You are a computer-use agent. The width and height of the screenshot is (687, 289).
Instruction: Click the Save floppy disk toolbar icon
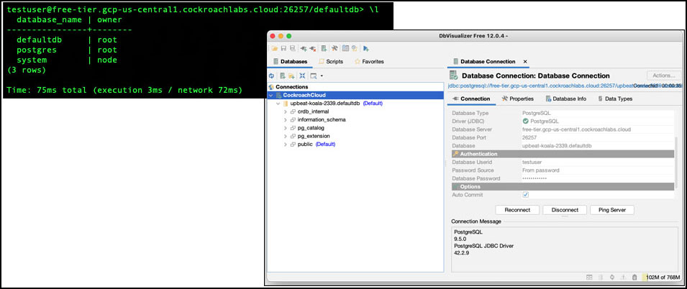pos(283,49)
